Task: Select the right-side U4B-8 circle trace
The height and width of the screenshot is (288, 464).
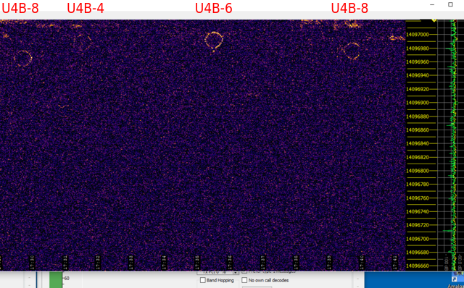Action: (352, 51)
